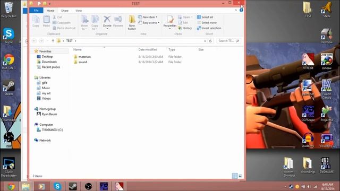
Task: Open Recycle Bin on desktop
Action: click(x=8, y=10)
